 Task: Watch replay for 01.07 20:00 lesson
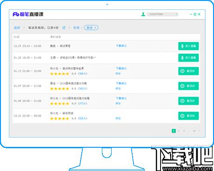coord(188,86)
